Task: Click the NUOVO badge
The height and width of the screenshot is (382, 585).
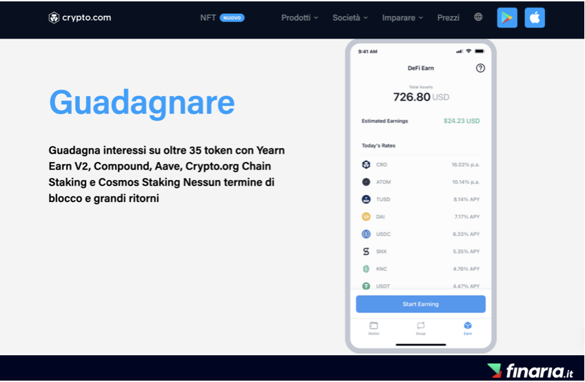Action: (232, 17)
